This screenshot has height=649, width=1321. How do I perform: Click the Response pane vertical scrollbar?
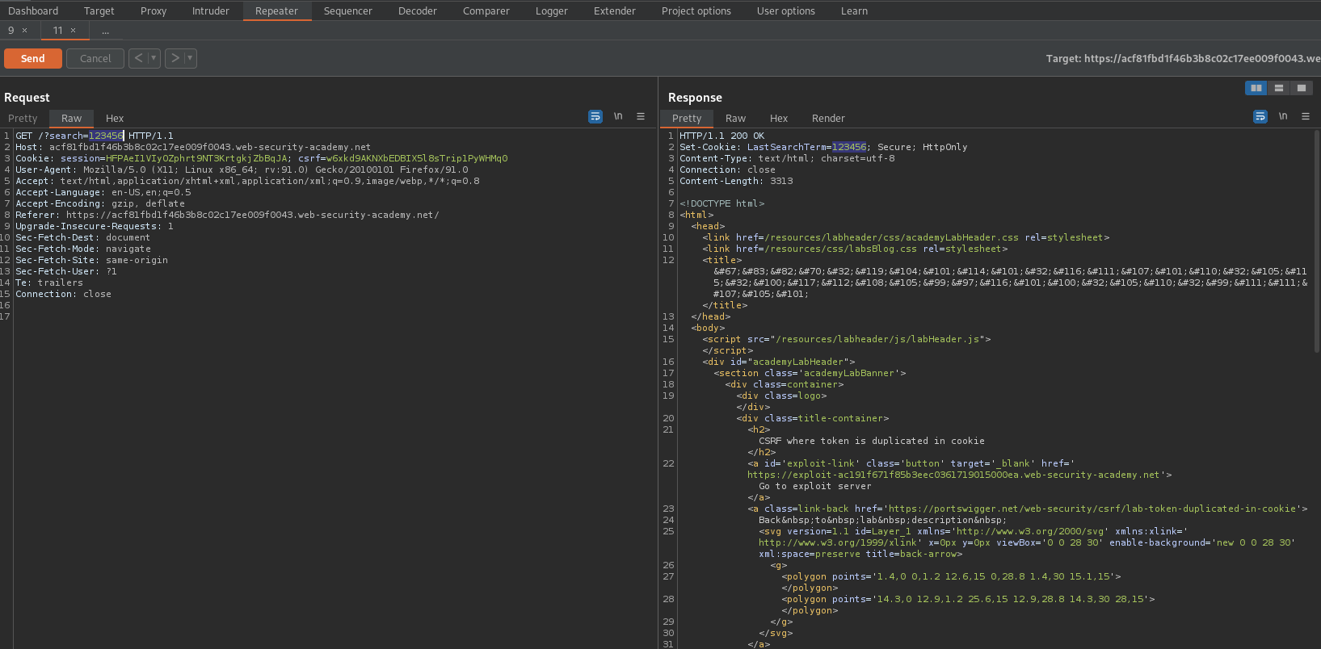click(1317, 242)
